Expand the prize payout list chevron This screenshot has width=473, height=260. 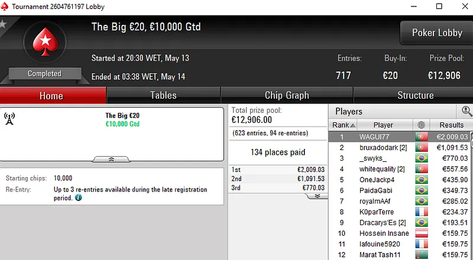(x=317, y=196)
